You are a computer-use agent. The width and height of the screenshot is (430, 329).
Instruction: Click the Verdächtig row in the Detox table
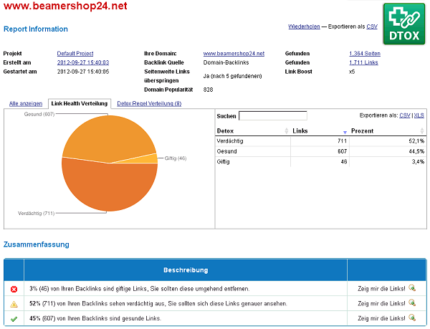(320, 141)
